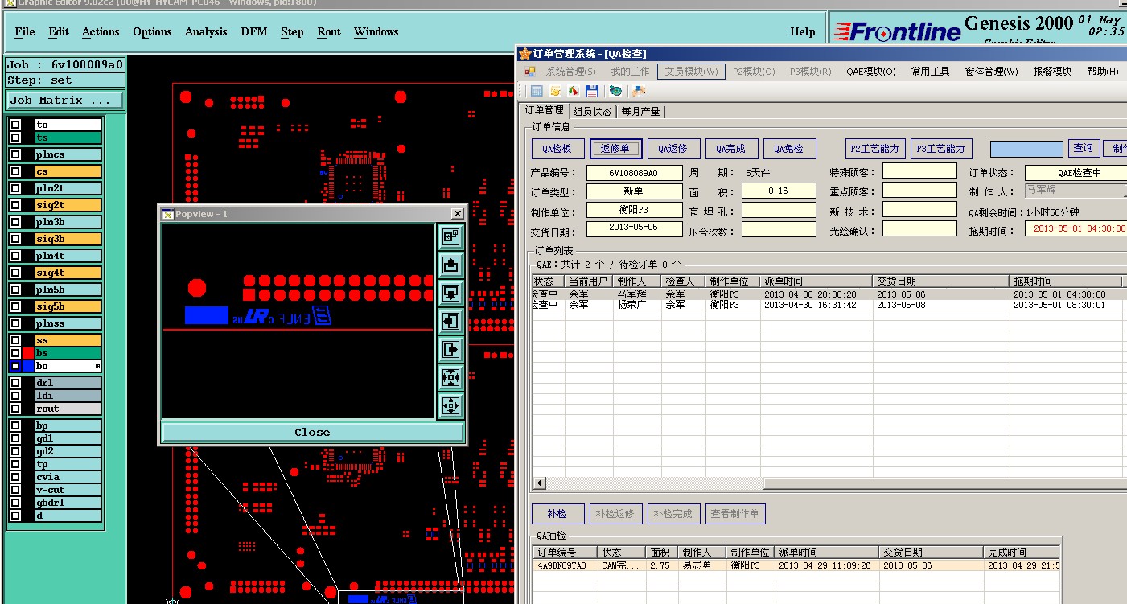Viewport: 1127px width, 604px height.
Task: Open the Help menu in Graphic Editor
Action: 802,32
